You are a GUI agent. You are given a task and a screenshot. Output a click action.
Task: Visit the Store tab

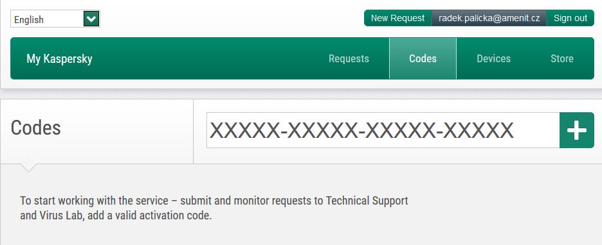[561, 58]
